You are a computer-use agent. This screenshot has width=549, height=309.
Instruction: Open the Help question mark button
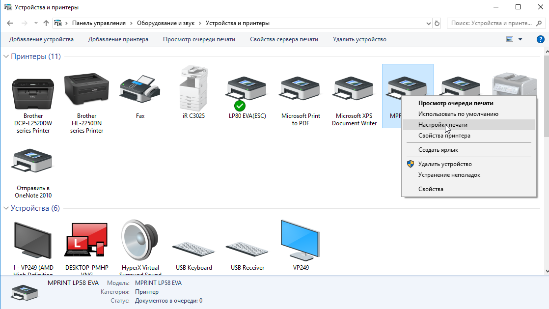pos(540,39)
